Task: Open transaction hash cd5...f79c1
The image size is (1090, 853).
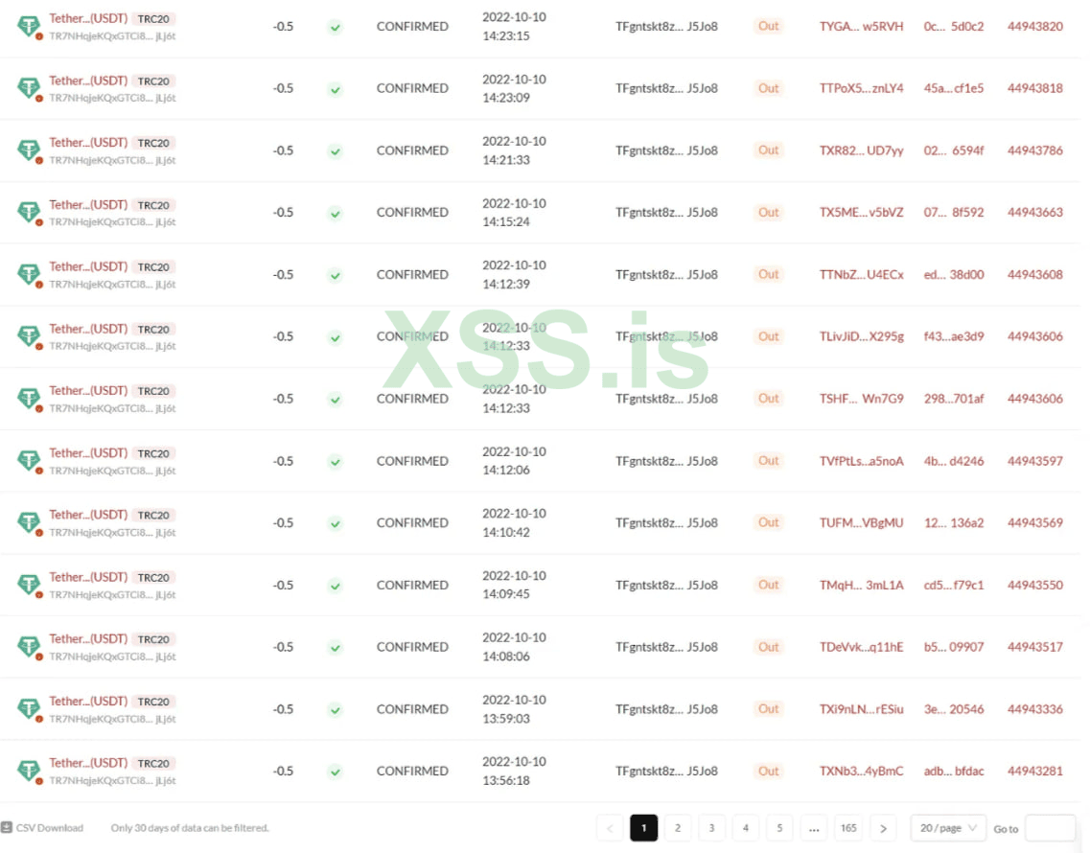Action: coord(953,585)
